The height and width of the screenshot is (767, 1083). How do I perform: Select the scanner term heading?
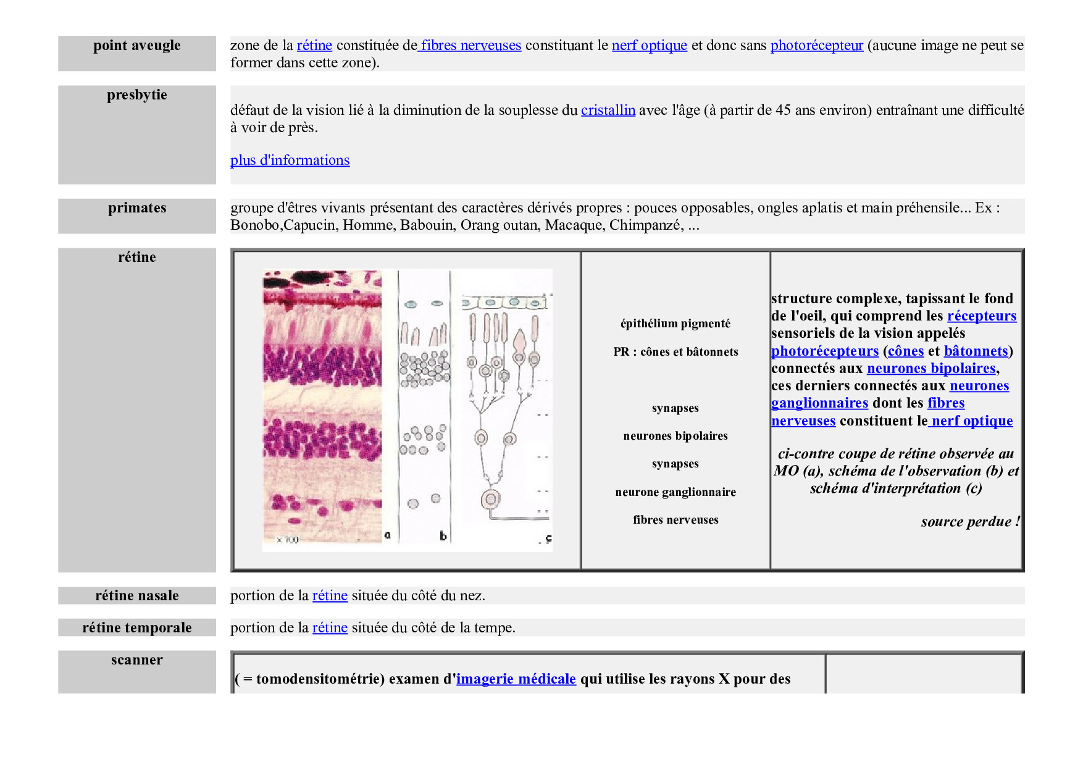tap(136, 660)
